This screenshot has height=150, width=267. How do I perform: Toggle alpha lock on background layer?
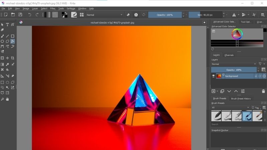pos(264,76)
